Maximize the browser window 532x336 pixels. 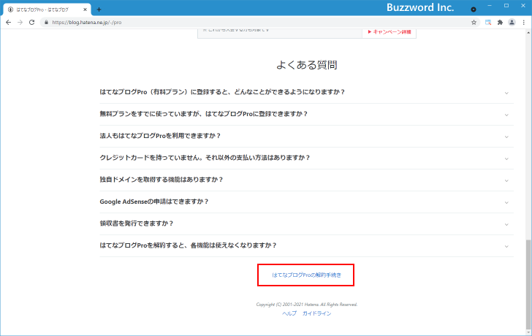pos(506,6)
